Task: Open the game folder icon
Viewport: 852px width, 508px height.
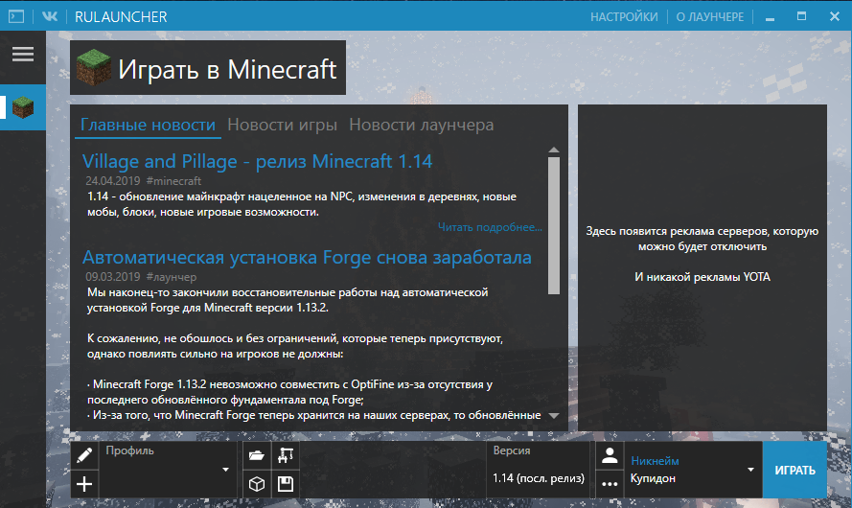Action: click(257, 454)
